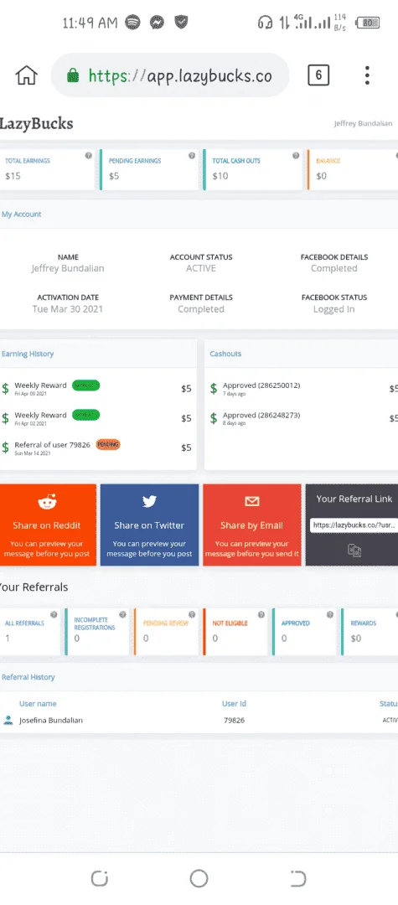Click the orange PENDING badge
The height and width of the screenshot is (905, 398).
[x=108, y=444]
